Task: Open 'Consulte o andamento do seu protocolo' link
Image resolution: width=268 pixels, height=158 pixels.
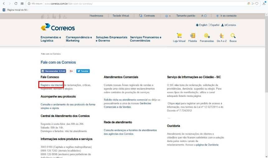Action: [x=68, y=106]
